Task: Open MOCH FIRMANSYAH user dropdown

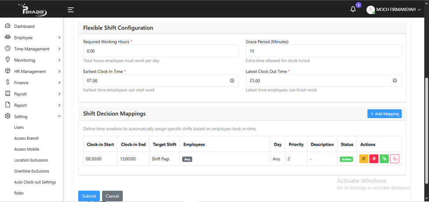Action: click(398, 10)
